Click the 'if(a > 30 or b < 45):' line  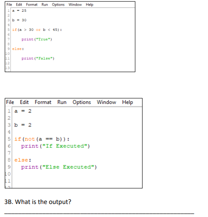pos(37,30)
